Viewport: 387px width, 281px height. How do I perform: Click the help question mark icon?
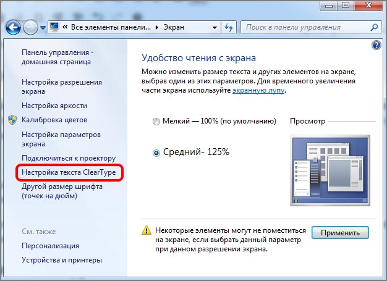(x=376, y=46)
